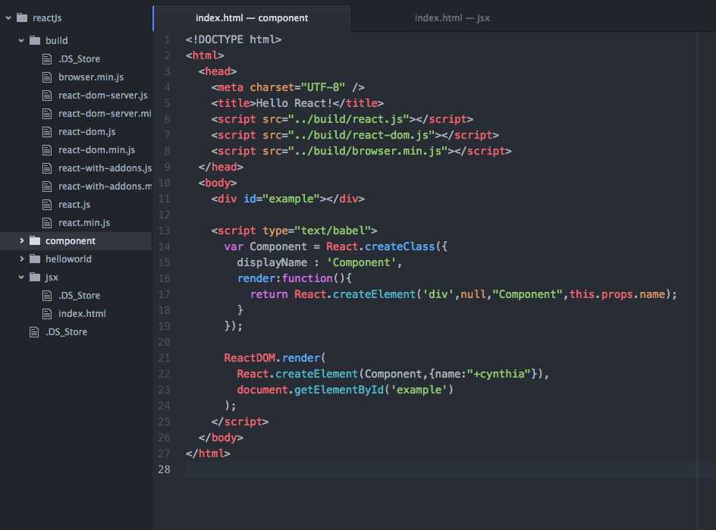The height and width of the screenshot is (530, 716).
Task: Click line number 1 in gutter
Action: (167, 39)
